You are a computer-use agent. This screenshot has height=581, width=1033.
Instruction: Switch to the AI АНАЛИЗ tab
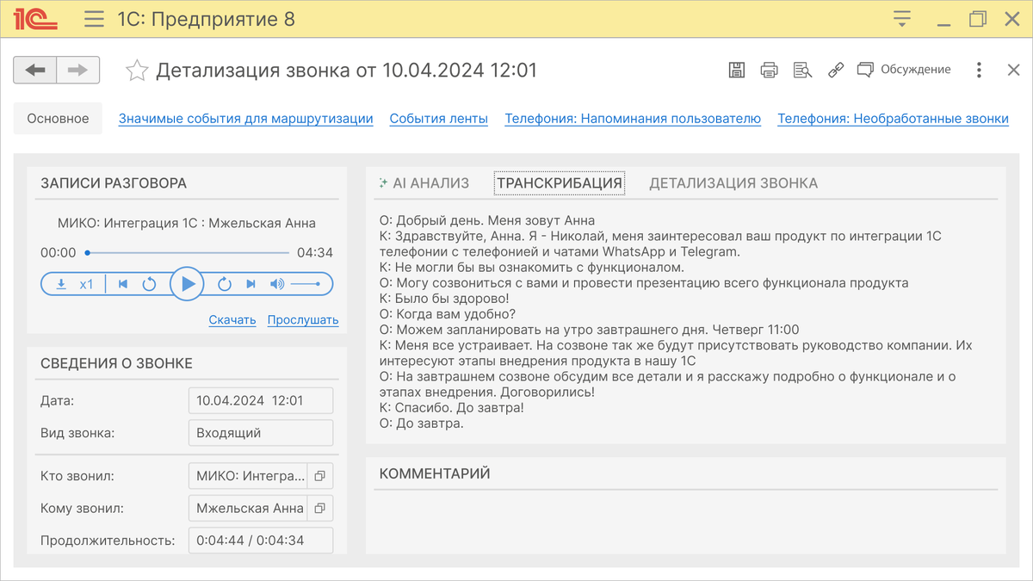424,182
